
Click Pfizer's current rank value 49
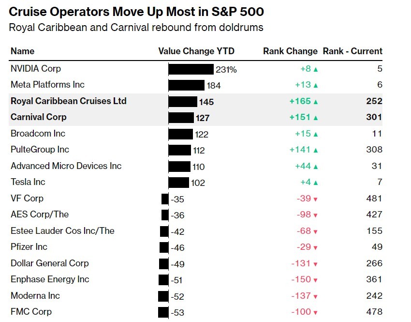tap(377, 247)
